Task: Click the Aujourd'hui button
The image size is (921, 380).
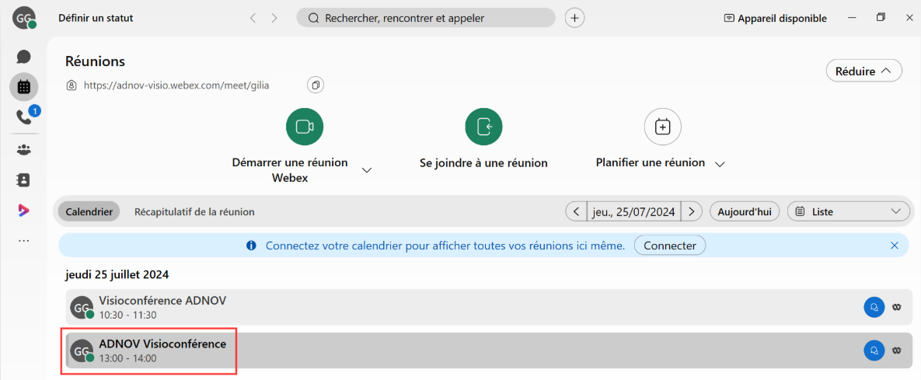Action: (745, 211)
